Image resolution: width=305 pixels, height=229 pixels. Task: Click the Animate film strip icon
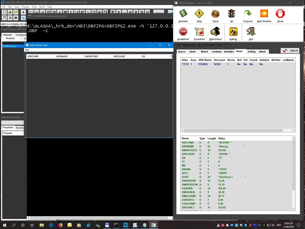[x=183, y=14]
